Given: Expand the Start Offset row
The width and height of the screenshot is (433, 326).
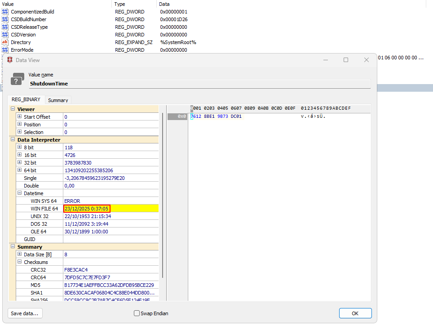Looking at the screenshot, I should point(19,117).
